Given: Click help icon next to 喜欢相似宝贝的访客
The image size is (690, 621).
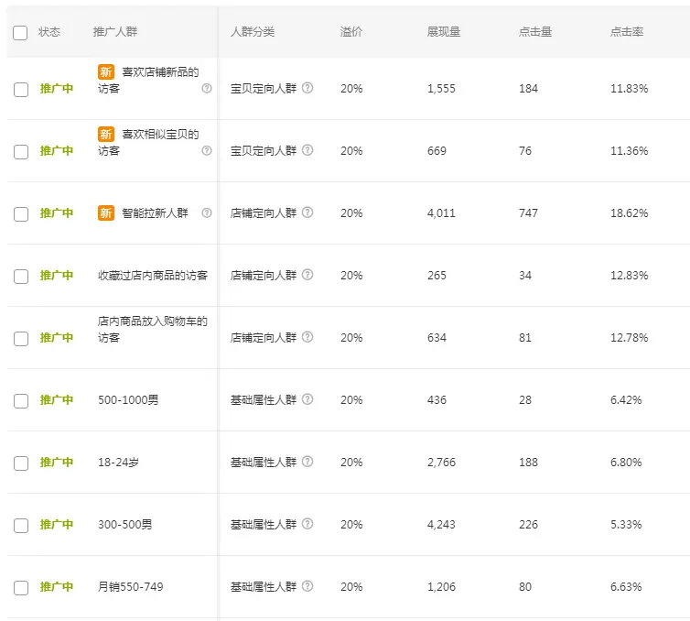Looking at the screenshot, I should coord(207,151).
